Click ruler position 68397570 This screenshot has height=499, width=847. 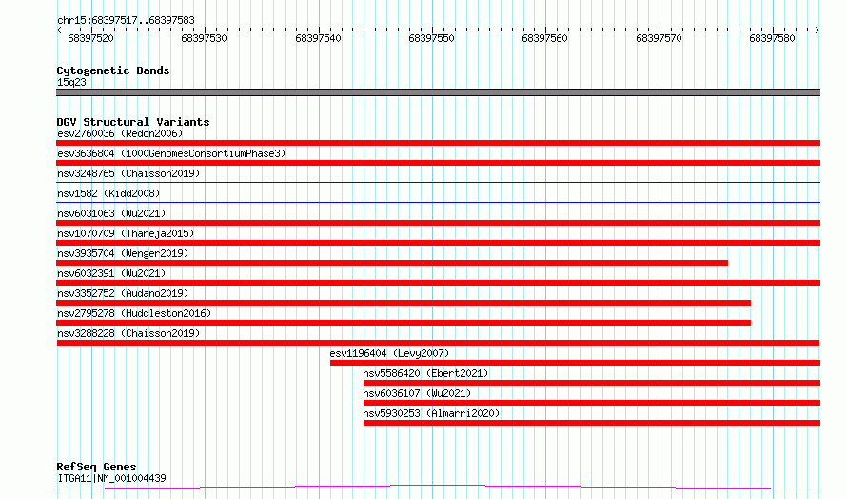[659, 38]
